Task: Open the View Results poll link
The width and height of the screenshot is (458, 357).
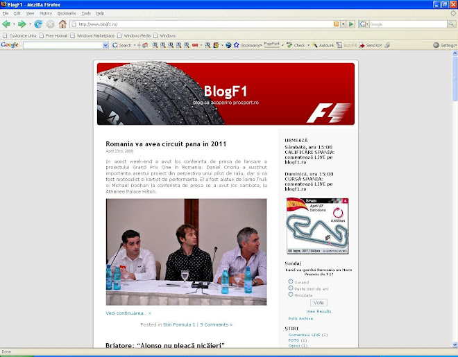Action: pyautogui.click(x=319, y=311)
